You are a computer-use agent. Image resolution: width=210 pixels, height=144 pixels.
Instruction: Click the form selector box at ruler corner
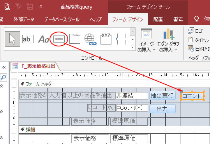pos(14,75)
